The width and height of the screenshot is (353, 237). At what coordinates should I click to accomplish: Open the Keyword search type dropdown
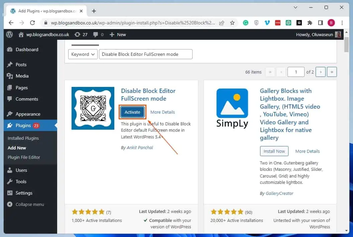[x=83, y=54]
